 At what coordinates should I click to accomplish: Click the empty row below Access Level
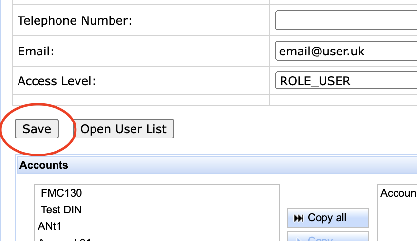[141, 100]
